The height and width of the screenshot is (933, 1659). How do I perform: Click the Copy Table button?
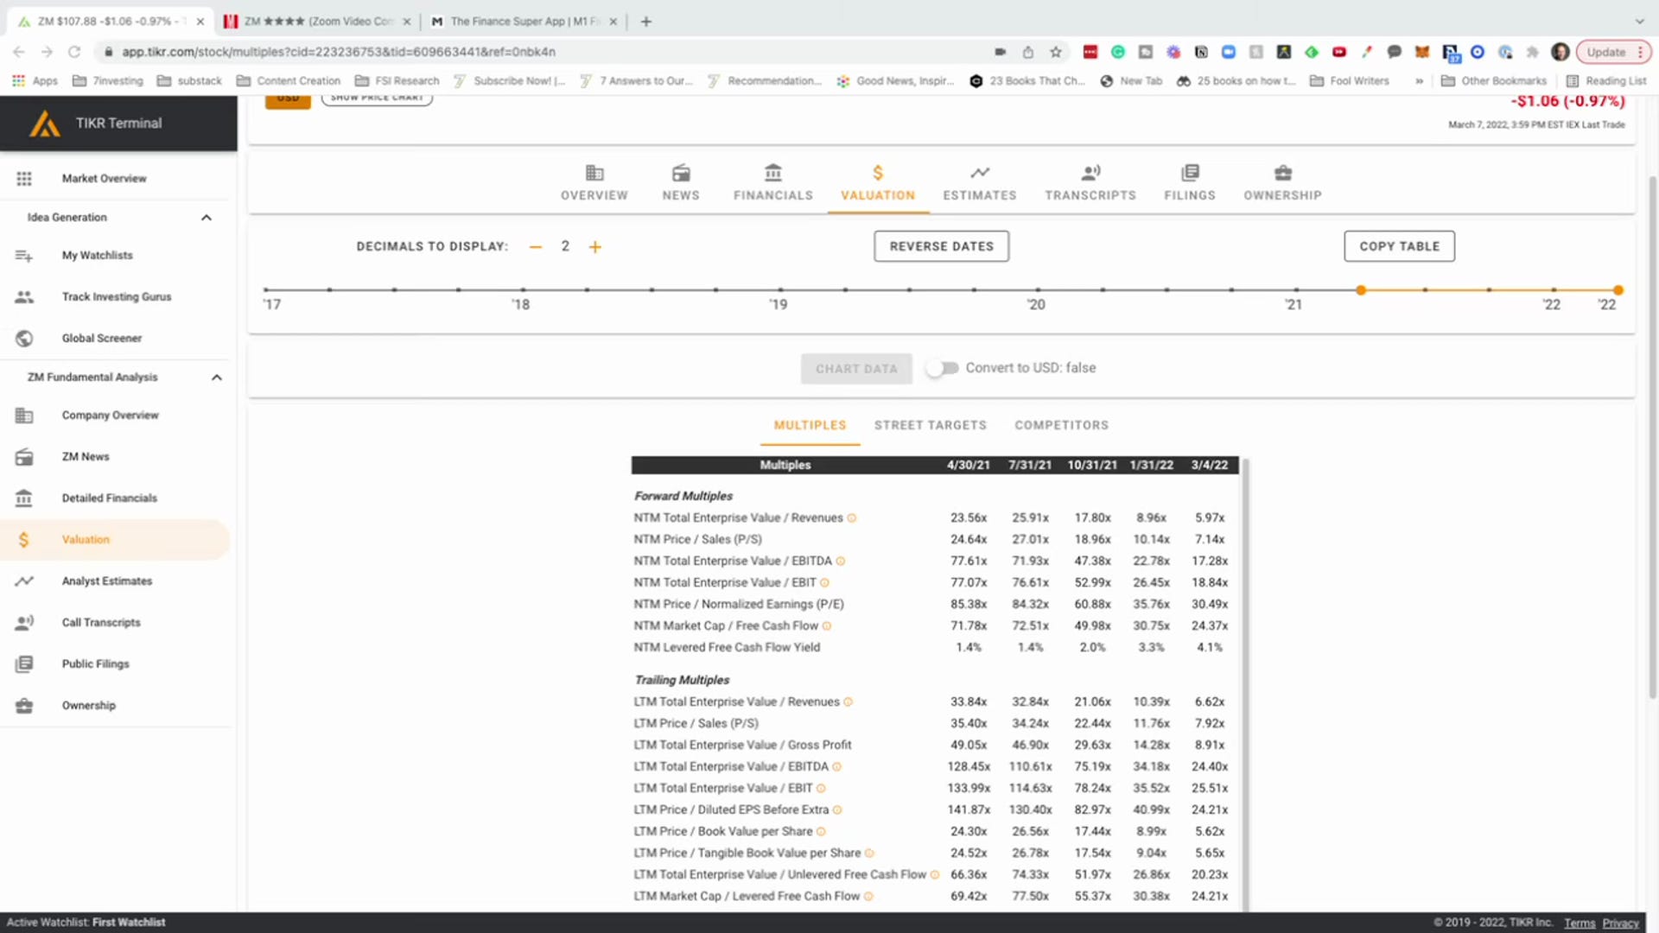pyautogui.click(x=1400, y=246)
